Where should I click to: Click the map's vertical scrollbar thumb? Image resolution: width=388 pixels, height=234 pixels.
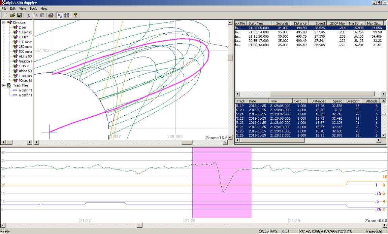tap(230, 57)
